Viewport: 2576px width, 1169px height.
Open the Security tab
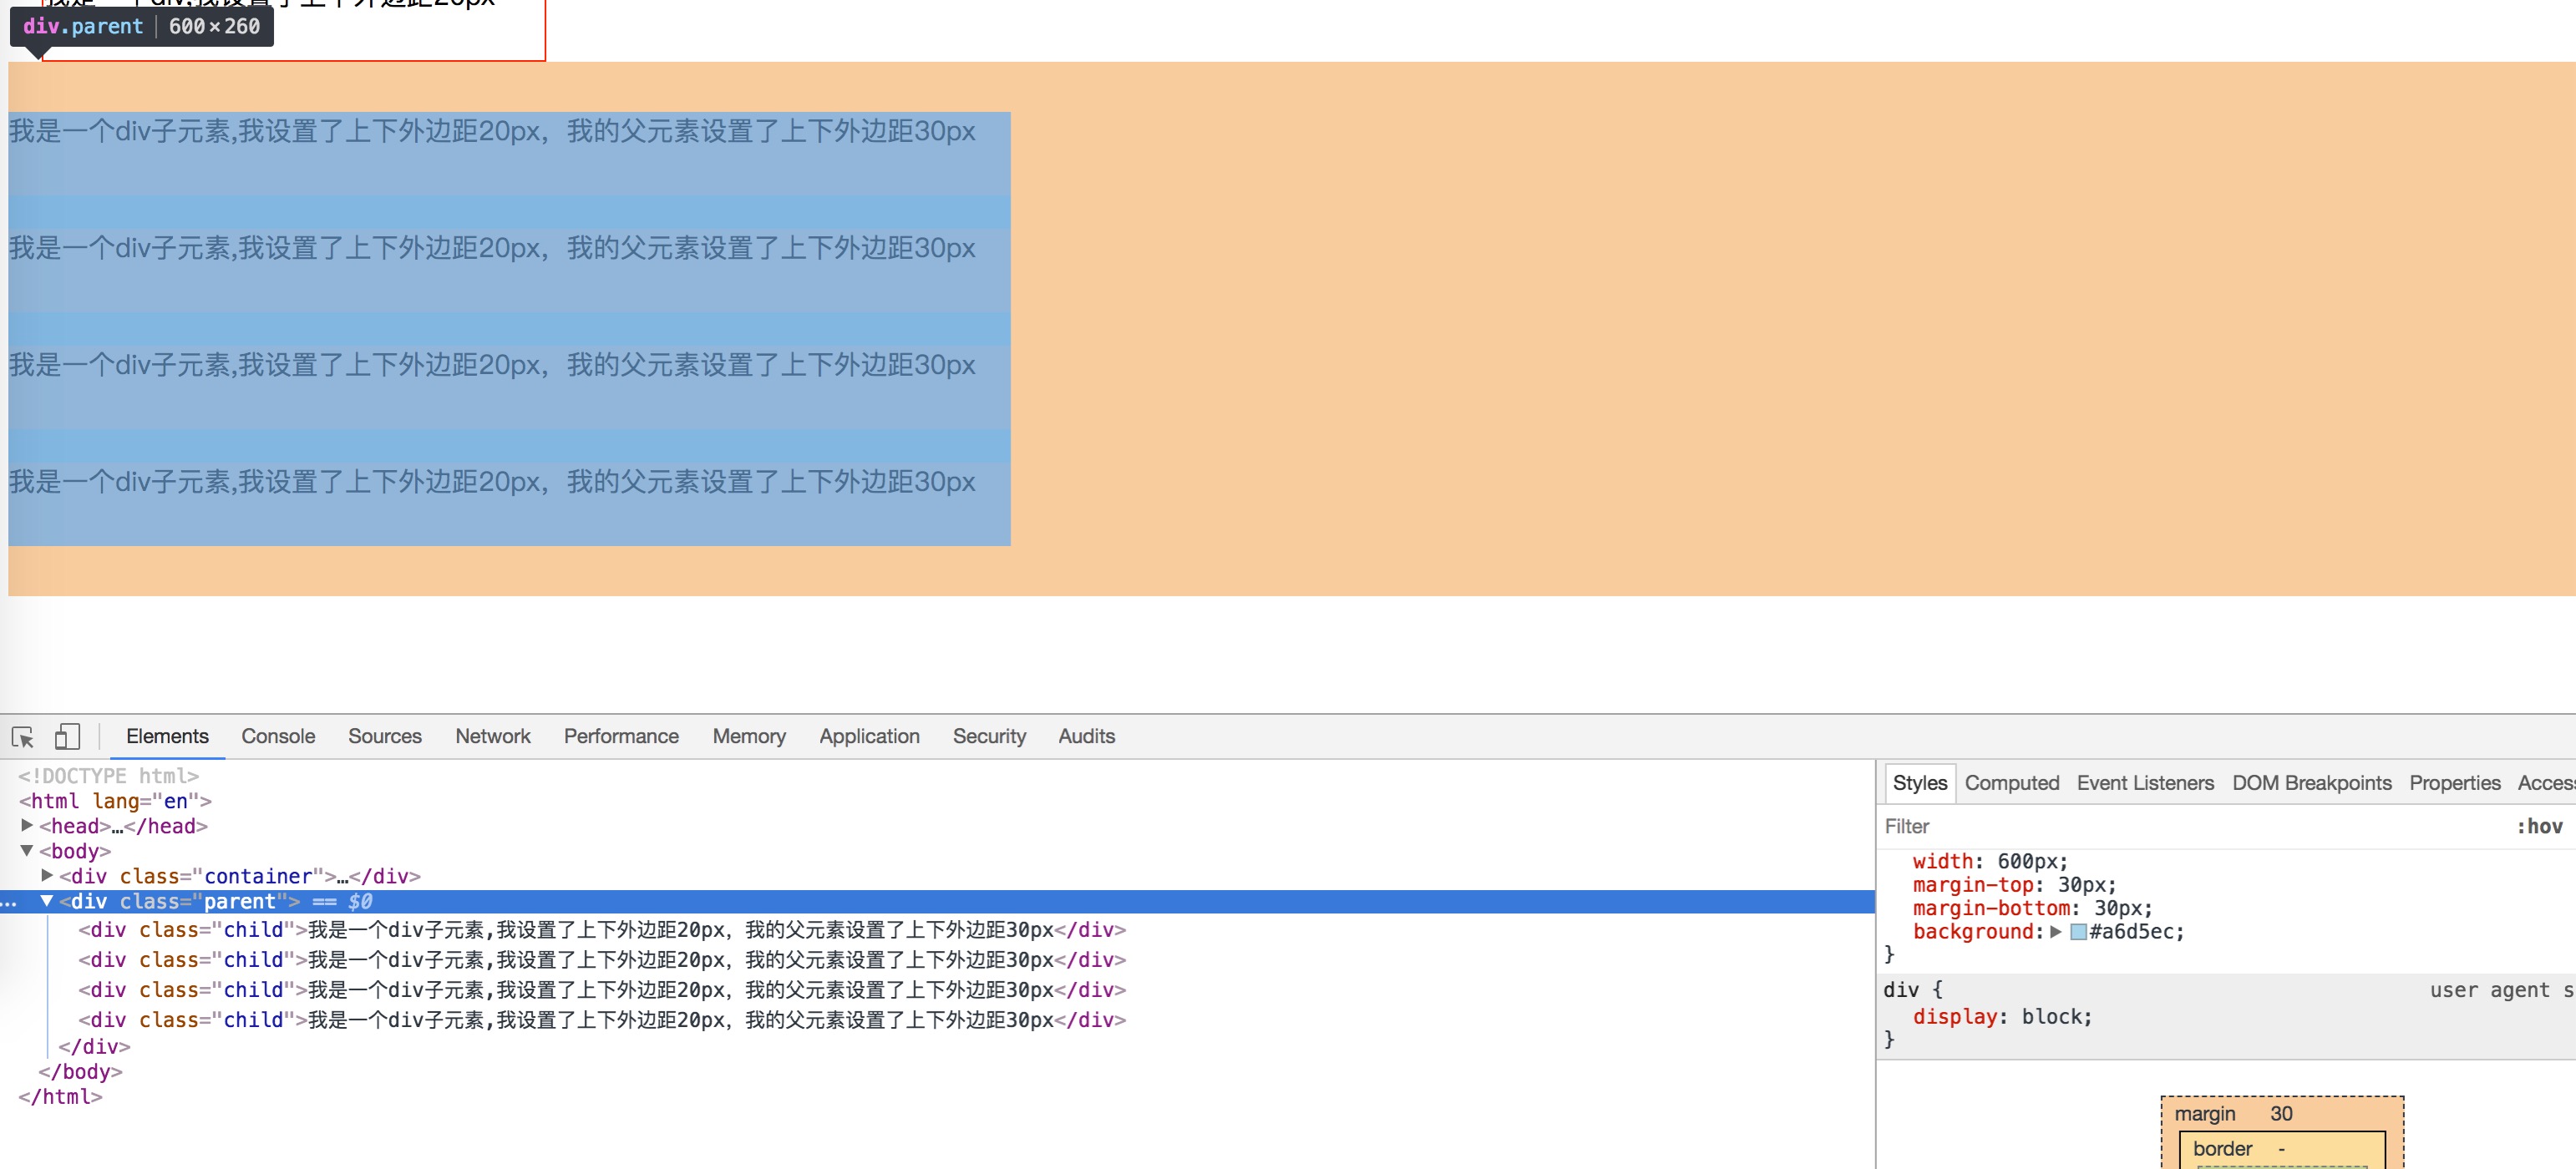point(989,736)
